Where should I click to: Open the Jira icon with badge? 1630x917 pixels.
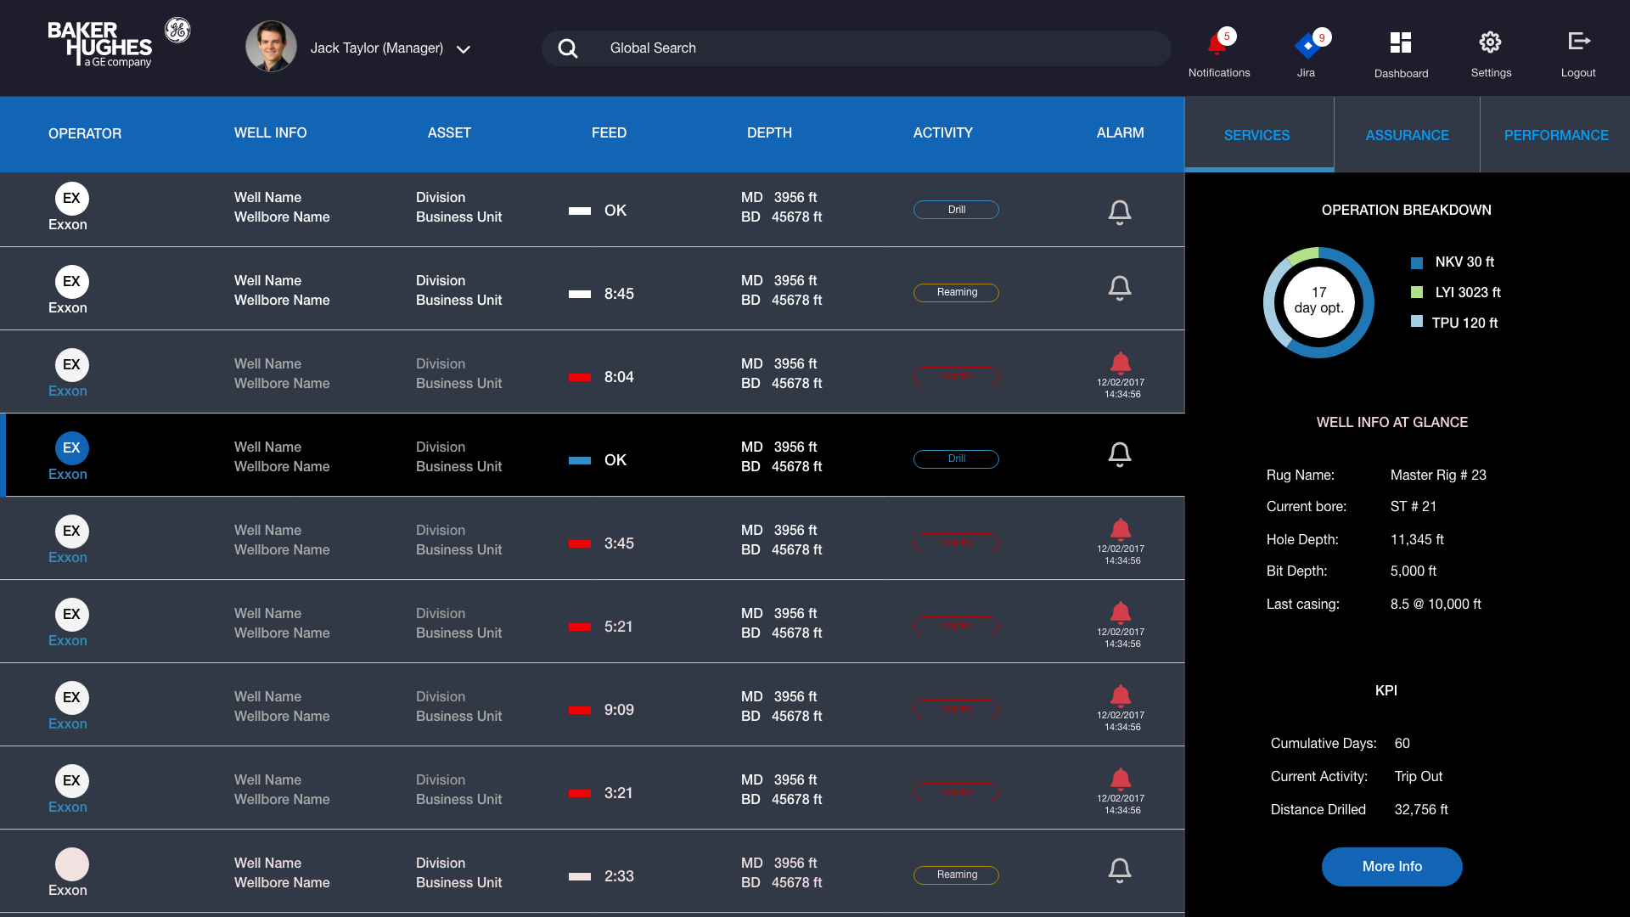(x=1307, y=44)
